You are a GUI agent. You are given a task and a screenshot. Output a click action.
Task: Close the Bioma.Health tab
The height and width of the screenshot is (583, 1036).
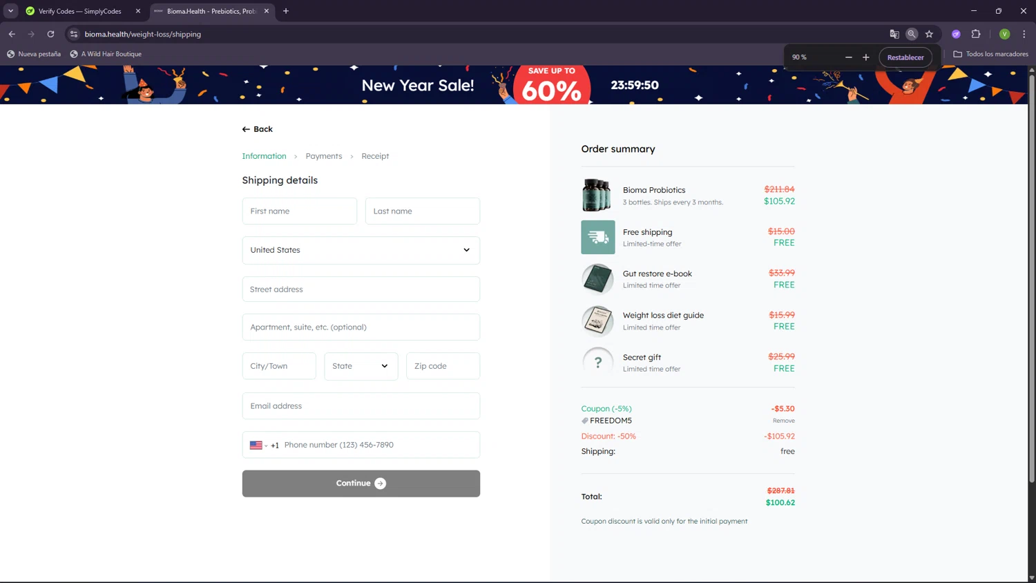point(267,11)
